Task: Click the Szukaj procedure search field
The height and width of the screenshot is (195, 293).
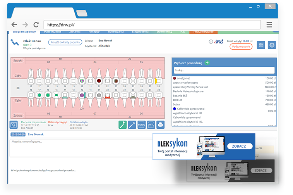Action: [224, 70]
